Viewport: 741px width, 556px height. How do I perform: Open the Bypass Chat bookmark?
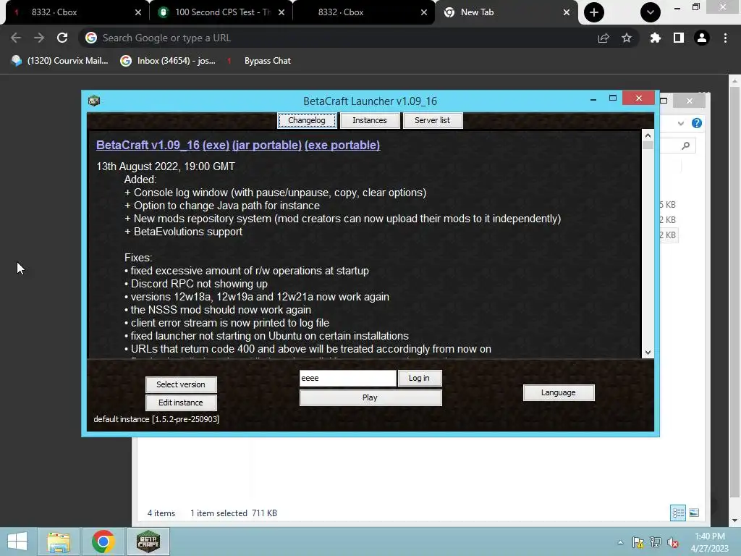click(261, 61)
